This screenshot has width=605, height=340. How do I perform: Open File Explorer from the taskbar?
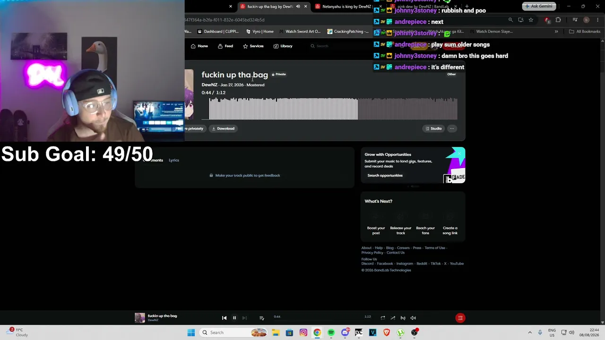pyautogui.click(x=276, y=332)
